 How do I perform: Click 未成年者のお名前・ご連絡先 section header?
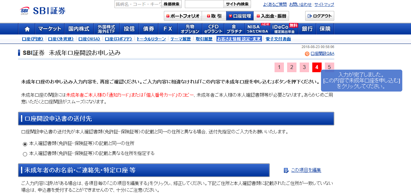pyautogui.click(x=144, y=170)
